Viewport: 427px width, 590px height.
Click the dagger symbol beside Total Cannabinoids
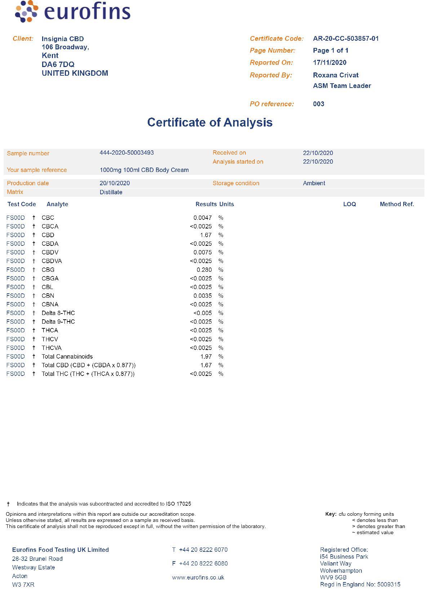34,356
